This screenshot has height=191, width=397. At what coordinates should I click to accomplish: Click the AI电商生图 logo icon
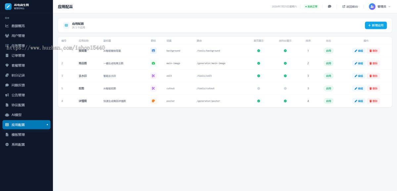coord(8,7)
